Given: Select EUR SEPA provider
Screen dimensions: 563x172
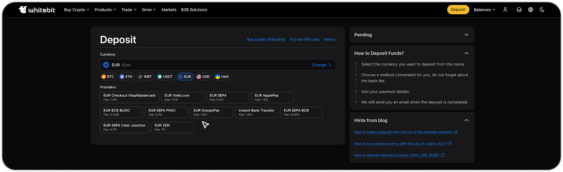Looking at the screenshot, I should [x=227, y=97].
